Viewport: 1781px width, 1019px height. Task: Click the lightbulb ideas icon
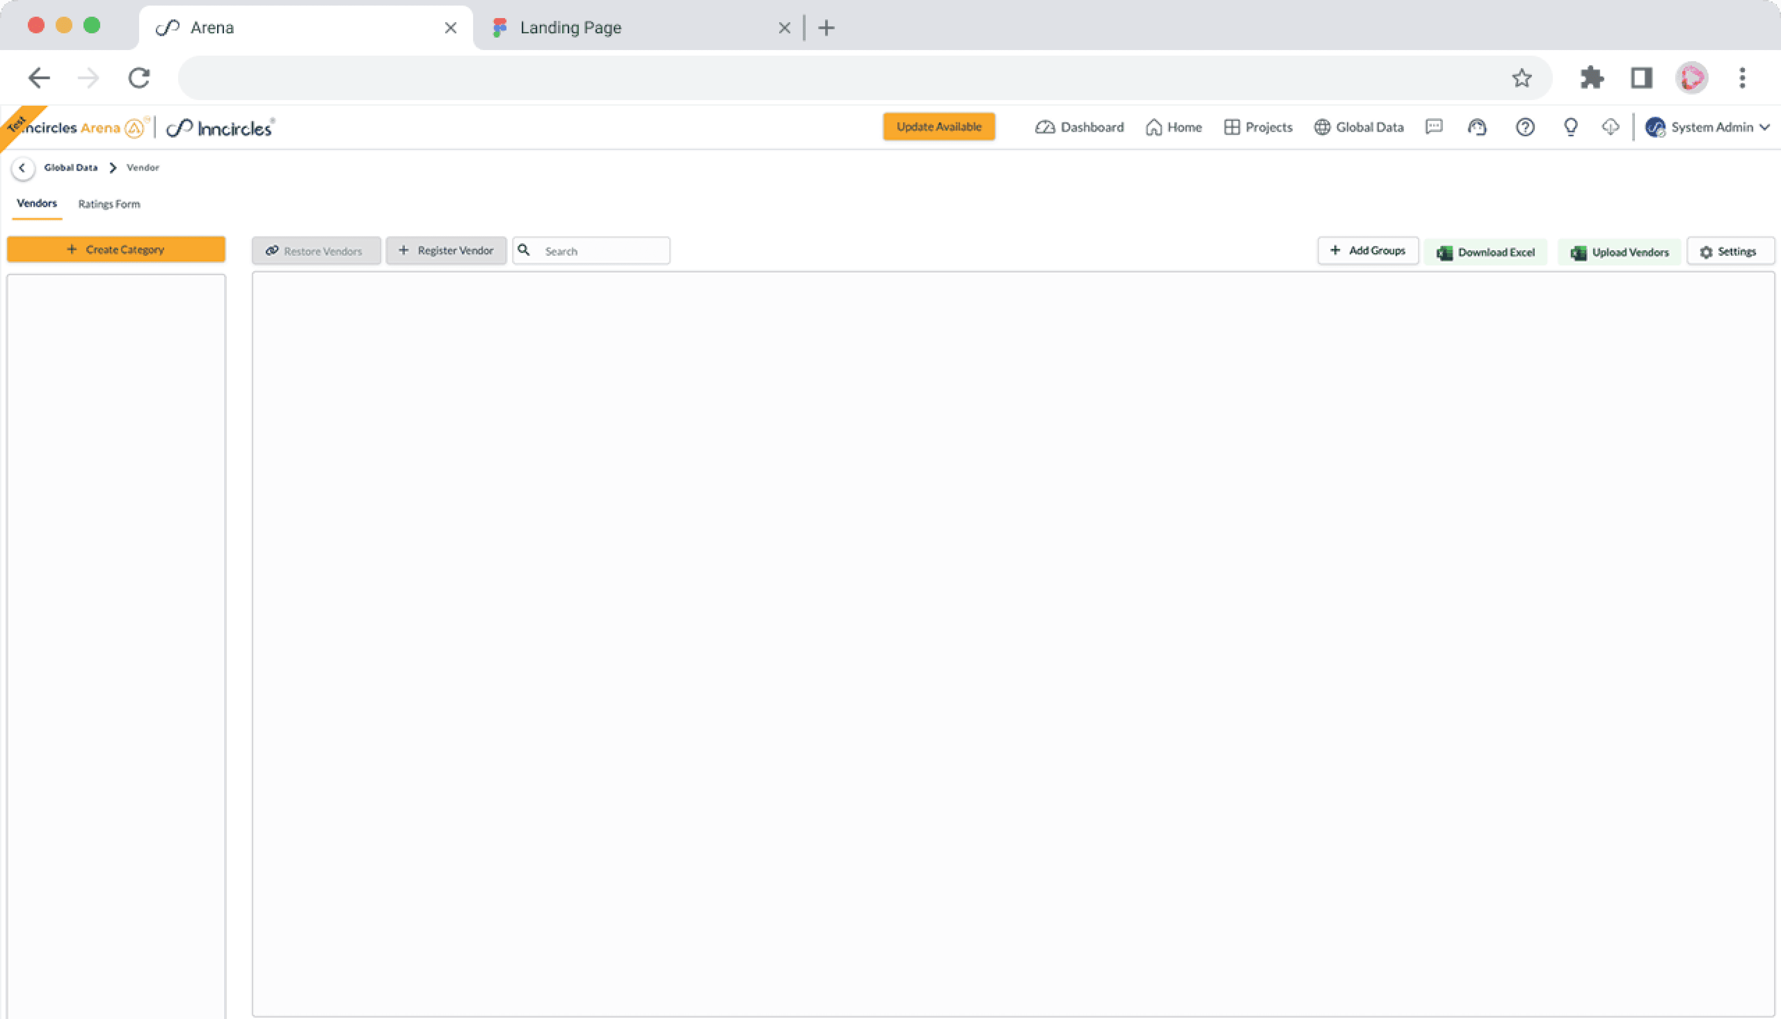tap(1570, 127)
